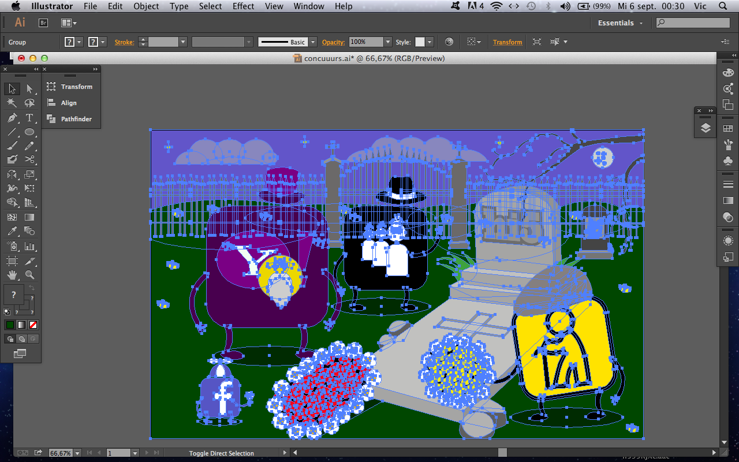
Task: Open the Basic brush definition dropdown
Action: pos(313,42)
